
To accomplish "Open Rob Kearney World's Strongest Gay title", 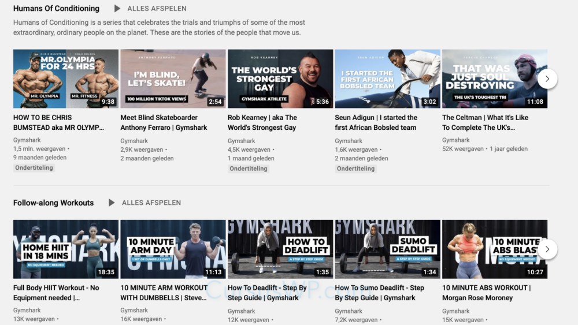I will pyautogui.click(x=262, y=122).
